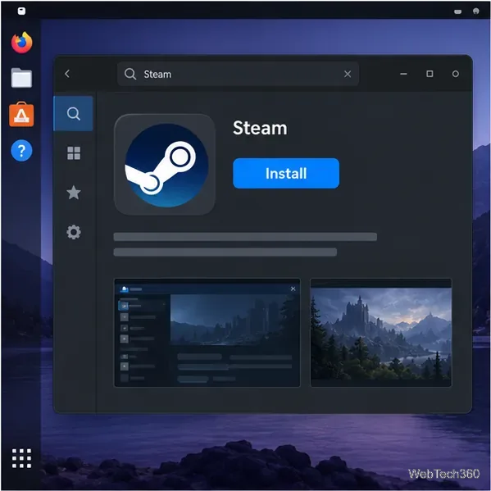Open the starred favorites section
Screen dimensions: 491x491
click(74, 193)
